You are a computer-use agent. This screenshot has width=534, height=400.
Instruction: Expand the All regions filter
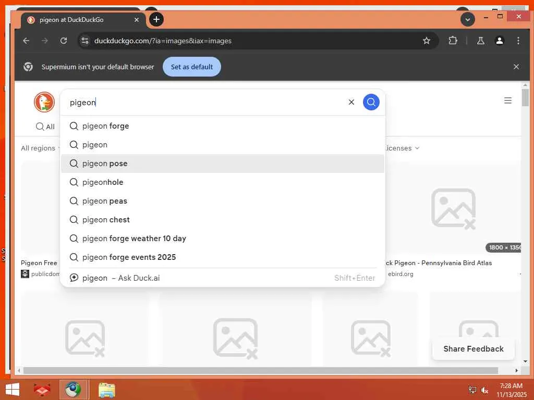pyautogui.click(x=40, y=148)
